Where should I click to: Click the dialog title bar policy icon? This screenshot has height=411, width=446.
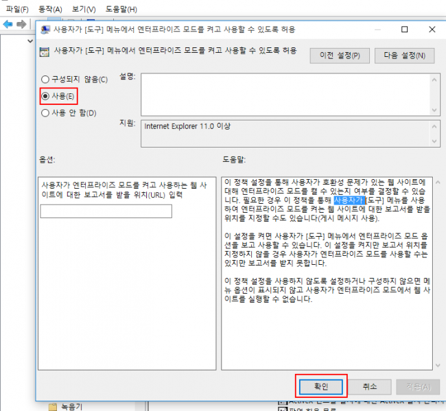45,30
